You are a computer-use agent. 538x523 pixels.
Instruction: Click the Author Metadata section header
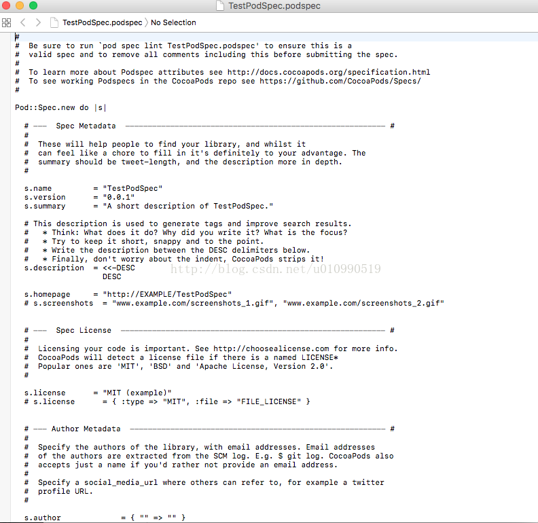[x=209, y=429]
